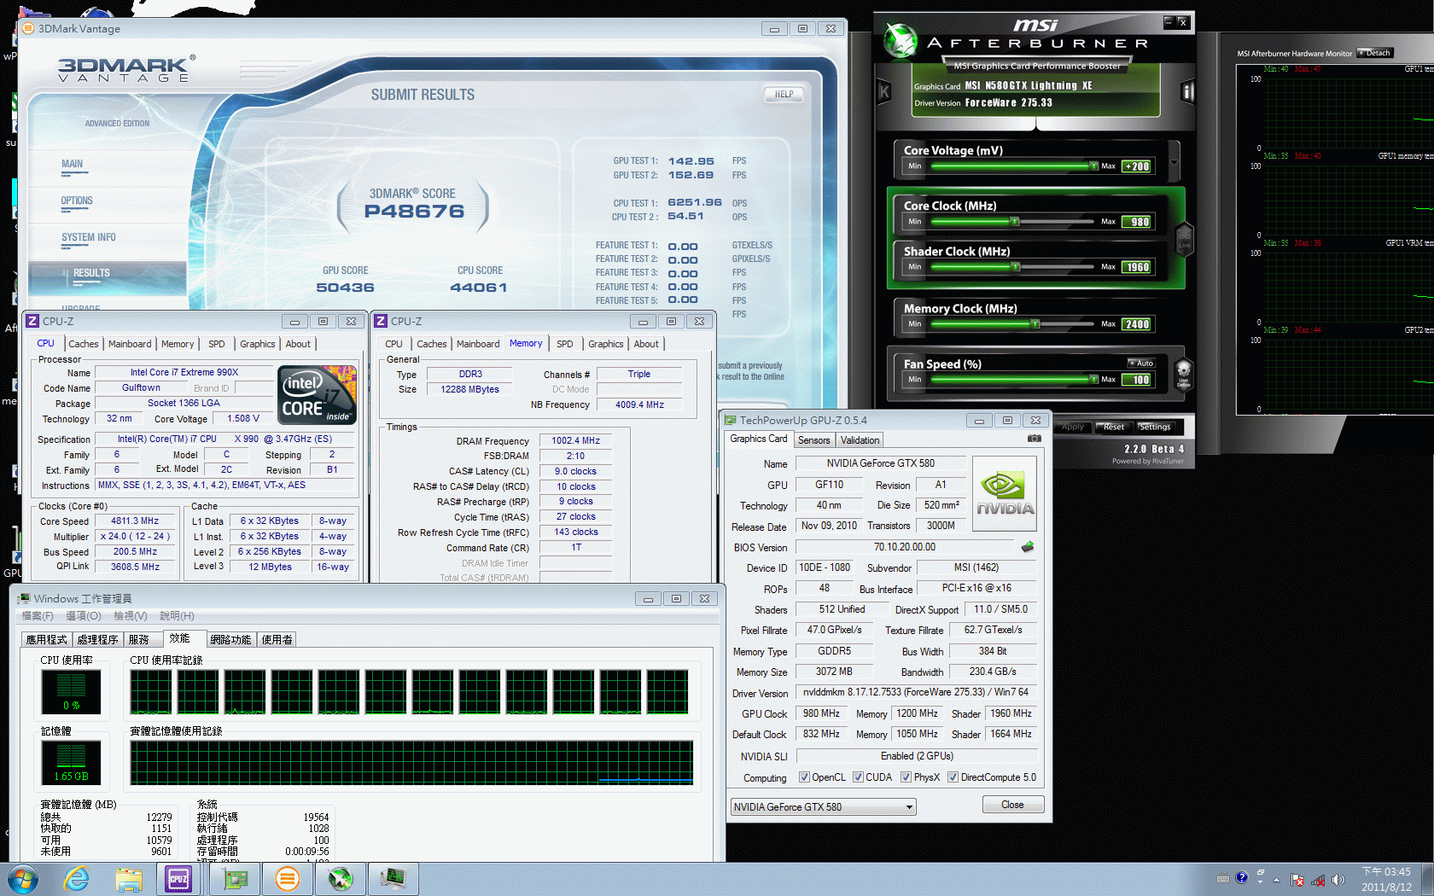Click the taskbar clock showing 03:45
1434x896 pixels.
(x=1386, y=879)
